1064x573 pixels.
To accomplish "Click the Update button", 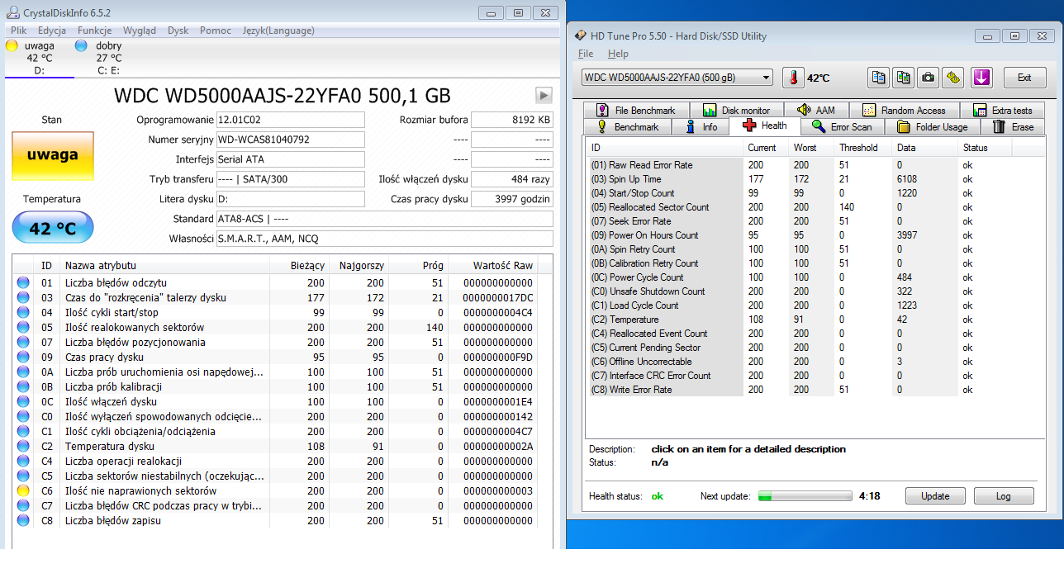I will pos(935,496).
